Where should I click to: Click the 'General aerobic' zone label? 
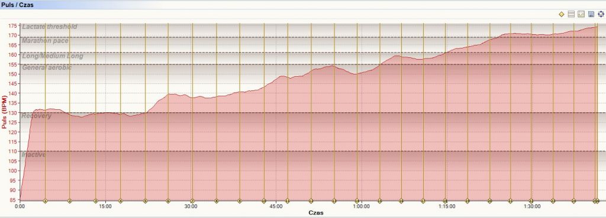click(x=47, y=67)
